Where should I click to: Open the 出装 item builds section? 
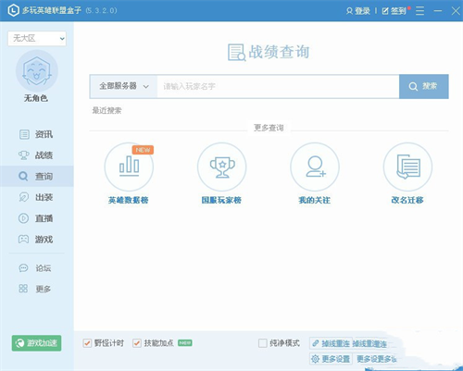[x=36, y=197]
